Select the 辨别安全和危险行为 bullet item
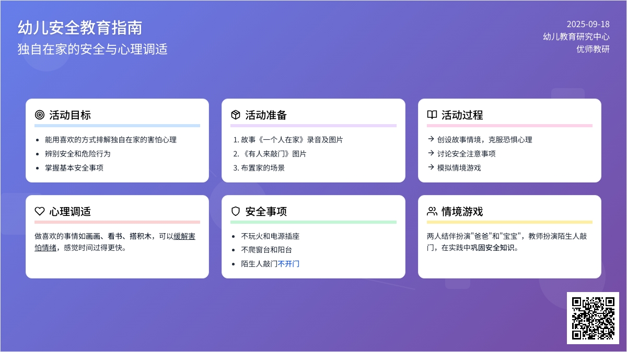 pyautogui.click(x=77, y=154)
